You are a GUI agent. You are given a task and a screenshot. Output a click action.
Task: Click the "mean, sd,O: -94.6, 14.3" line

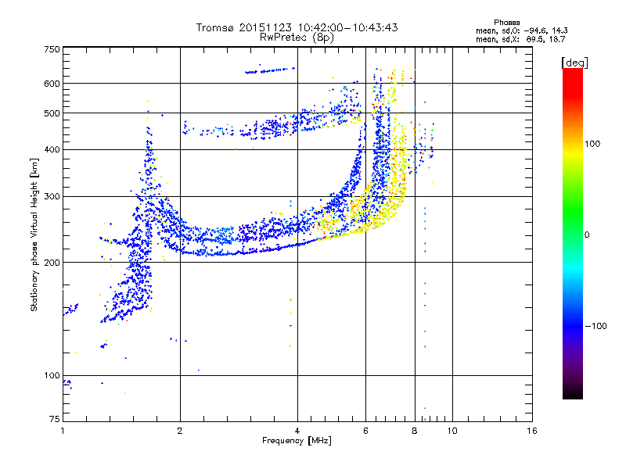click(521, 30)
